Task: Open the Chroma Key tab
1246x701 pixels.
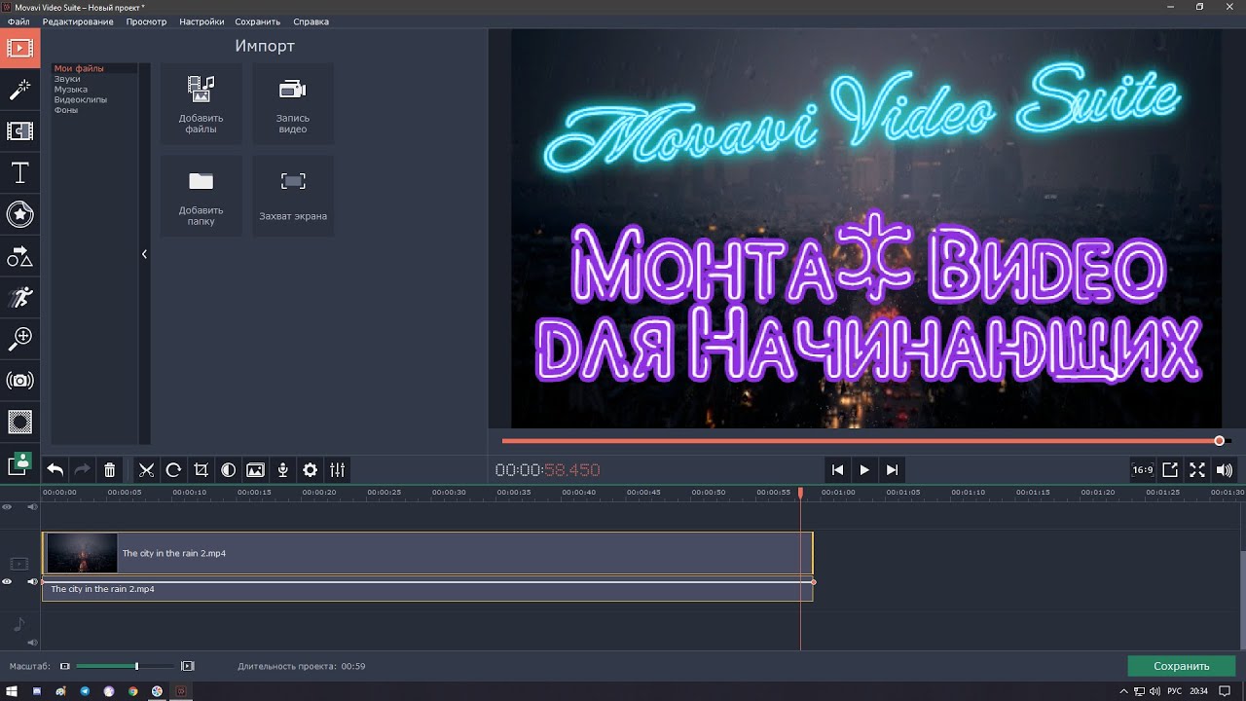Action: (x=19, y=463)
